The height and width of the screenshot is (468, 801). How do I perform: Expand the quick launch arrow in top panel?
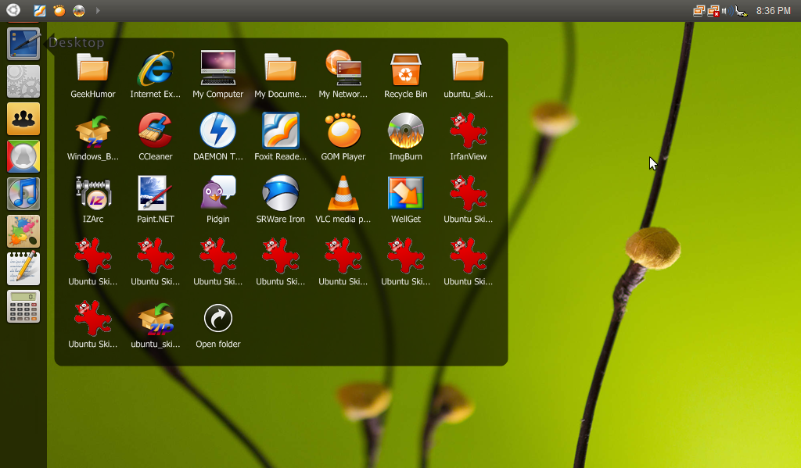click(98, 10)
